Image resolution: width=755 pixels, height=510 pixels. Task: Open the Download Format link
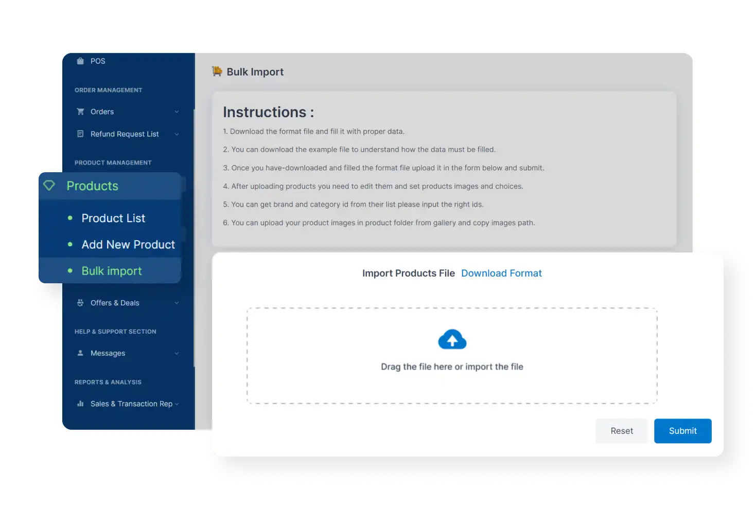coord(501,273)
